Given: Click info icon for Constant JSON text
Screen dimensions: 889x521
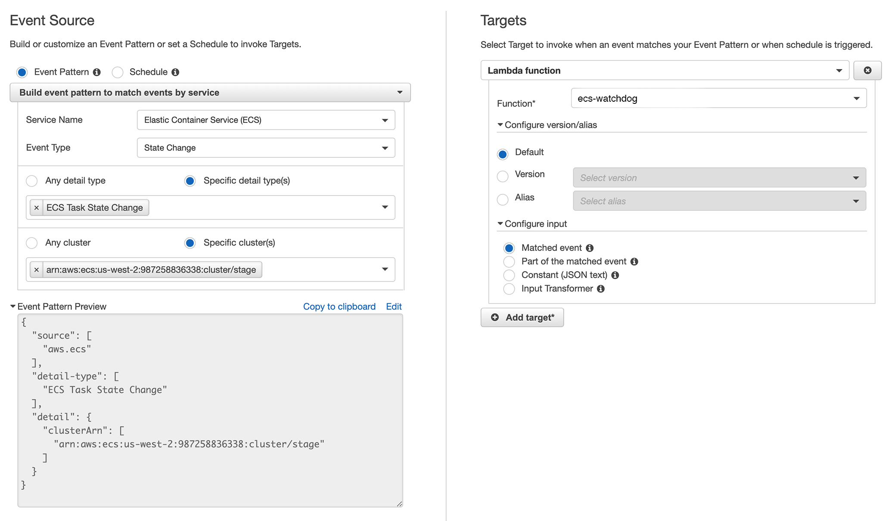Looking at the screenshot, I should (x=615, y=275).
